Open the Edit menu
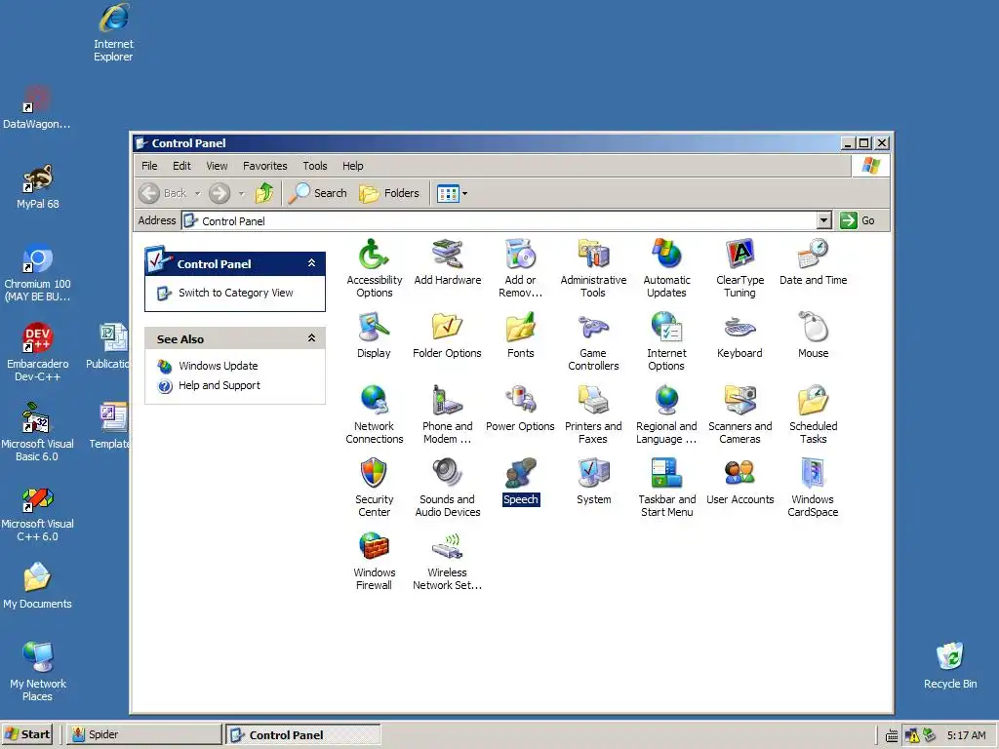The image size is (999, 749). pyautogui.click(x=181, y=166)
